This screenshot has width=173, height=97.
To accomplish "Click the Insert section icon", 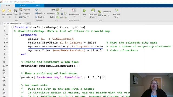I will pos(58,10).
